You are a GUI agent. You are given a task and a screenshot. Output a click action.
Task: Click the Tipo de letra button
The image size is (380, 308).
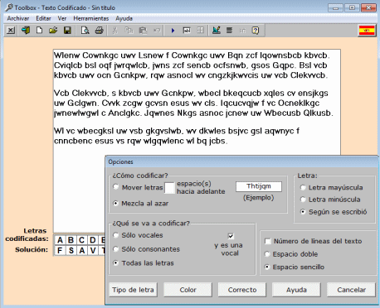coord(133,290)
